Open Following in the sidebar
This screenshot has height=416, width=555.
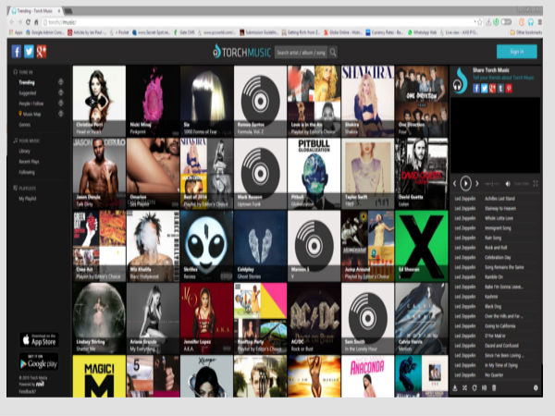(27, 172)
